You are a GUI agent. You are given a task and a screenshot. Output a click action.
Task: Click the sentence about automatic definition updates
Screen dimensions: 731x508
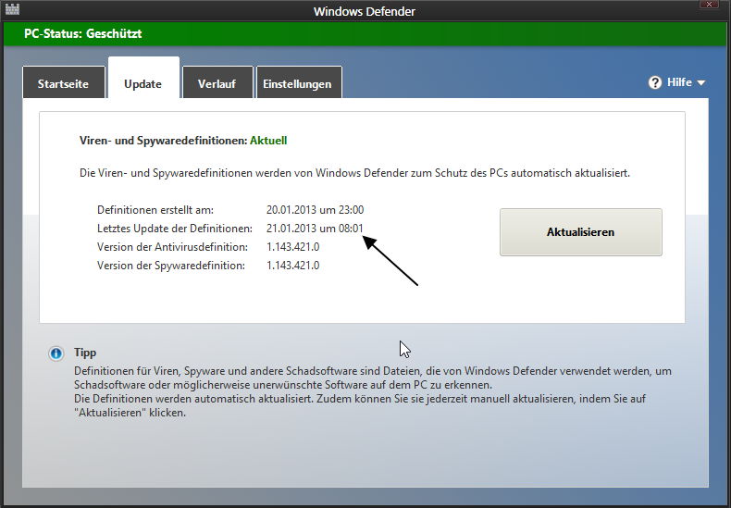point(354,173)
